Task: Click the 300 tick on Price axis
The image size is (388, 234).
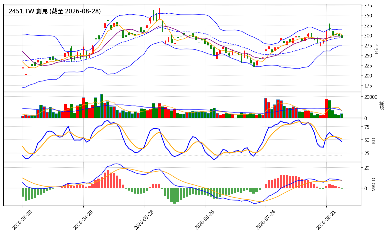Action: tap(368, 36)
